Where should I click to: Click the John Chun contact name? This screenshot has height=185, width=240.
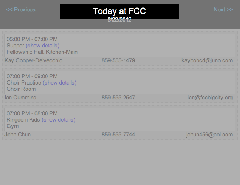click(18, 135)
